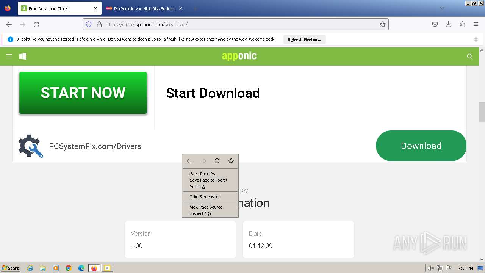Open the Downloads toolbar icon

tap(449, 24)
